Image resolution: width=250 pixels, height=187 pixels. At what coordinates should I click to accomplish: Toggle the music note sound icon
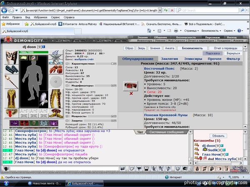(168, 169)
